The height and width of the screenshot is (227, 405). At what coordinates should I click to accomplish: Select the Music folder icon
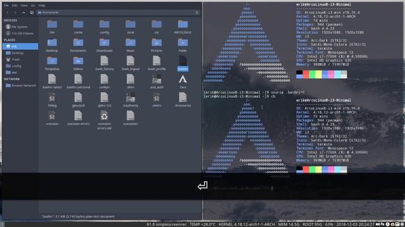pyautogui.click(x=130, y=43)
